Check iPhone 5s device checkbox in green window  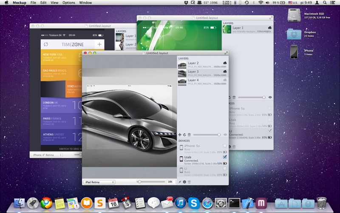click(x=269, y=108)
